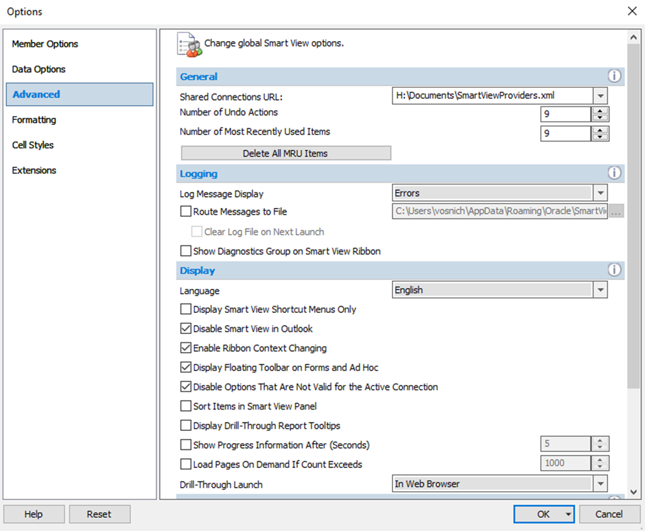The image size is (645, 531).
Task: Uncheck Disable Smart View in Outlook
Action: (186, 329)
